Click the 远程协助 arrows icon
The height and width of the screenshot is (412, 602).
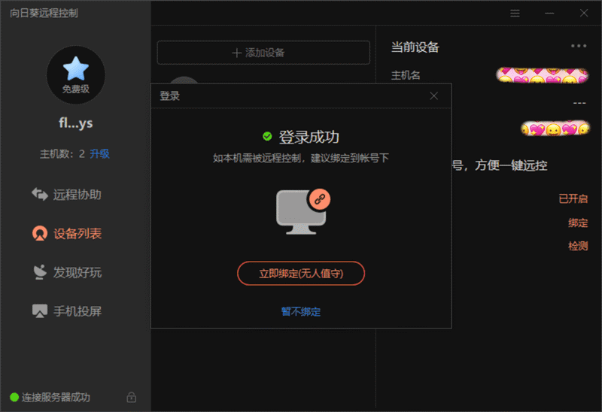(x=40, y=194)
